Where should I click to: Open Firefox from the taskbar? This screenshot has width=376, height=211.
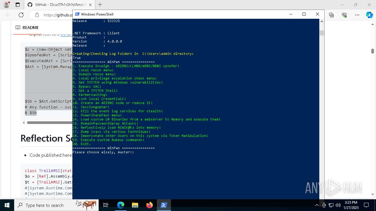(149, 205)
